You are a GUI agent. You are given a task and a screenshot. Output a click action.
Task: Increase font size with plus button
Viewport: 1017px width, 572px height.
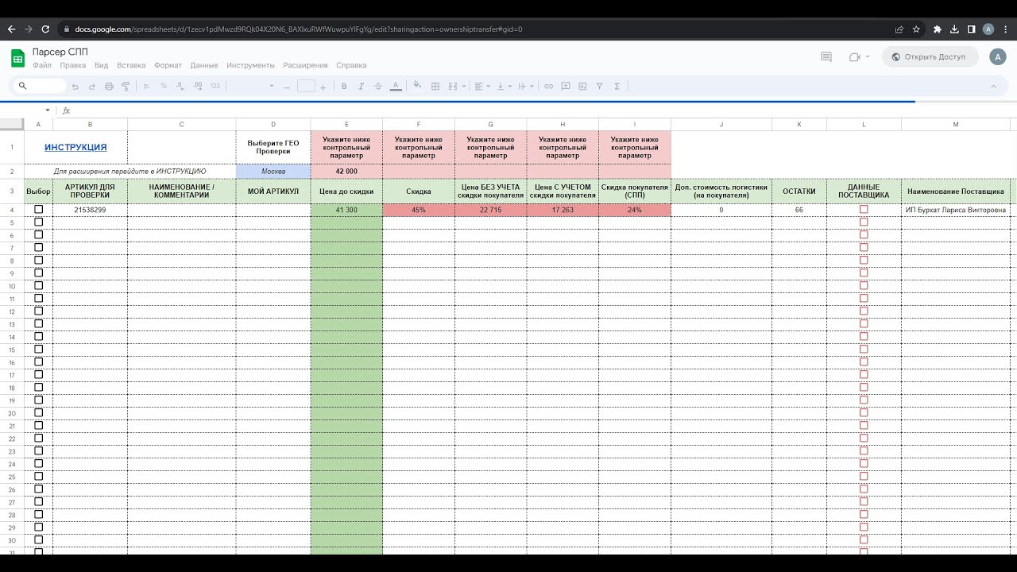(x=323, y=86)
